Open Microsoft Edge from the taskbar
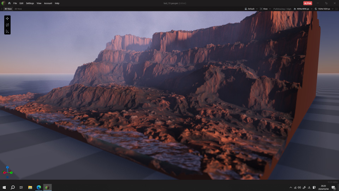 point(39,187)
